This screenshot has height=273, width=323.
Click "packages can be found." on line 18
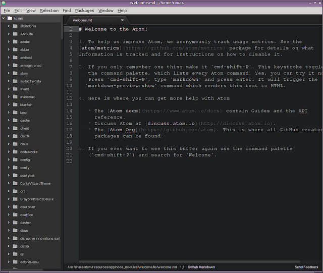point(129,136)
